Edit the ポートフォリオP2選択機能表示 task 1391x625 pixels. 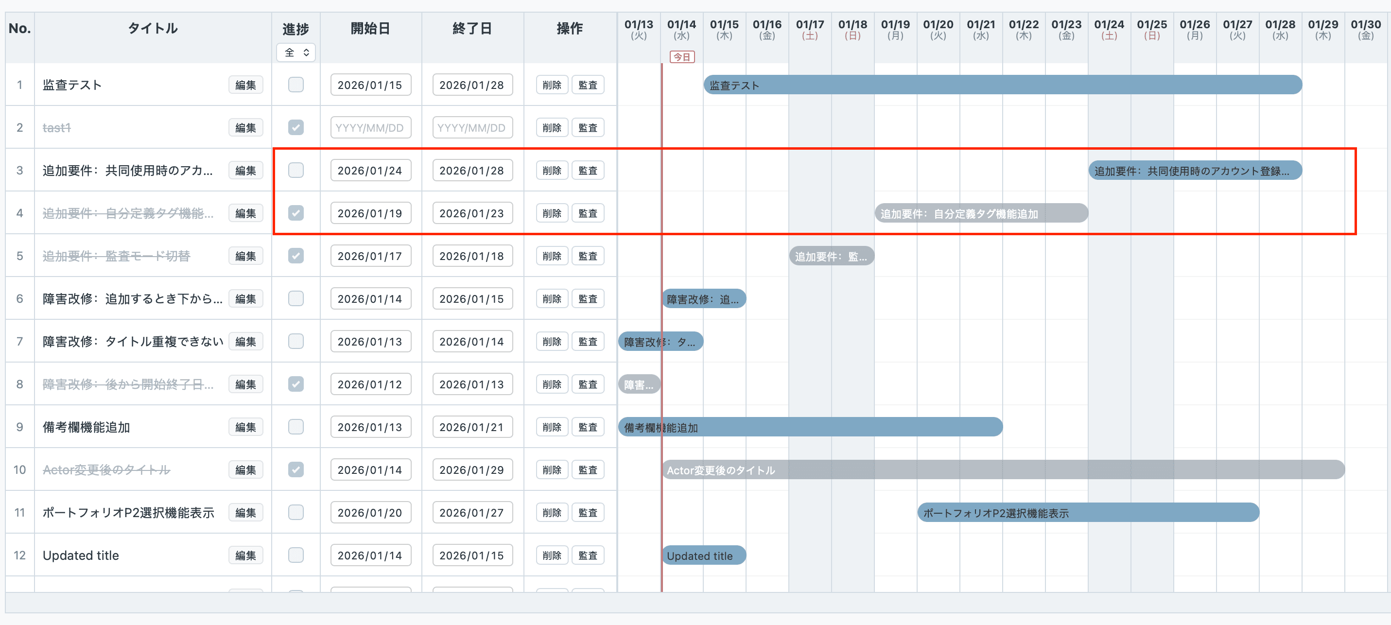click(x=246, y=512)
